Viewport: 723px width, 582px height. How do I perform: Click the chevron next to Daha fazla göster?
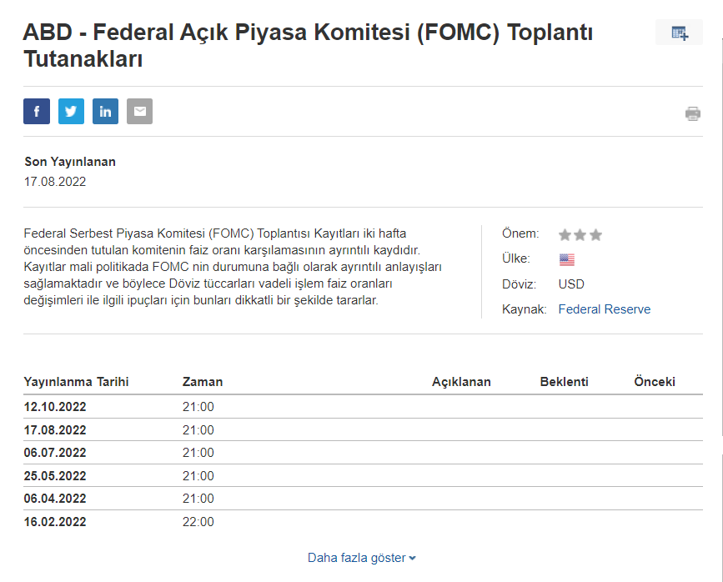click(x=413, y=559)
